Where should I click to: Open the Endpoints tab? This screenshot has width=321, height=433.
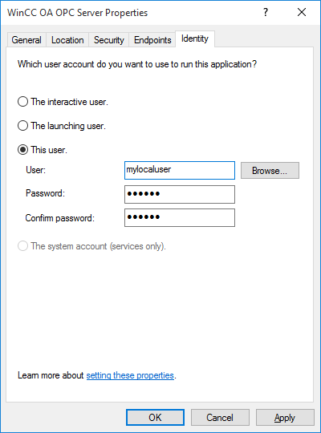(x=152, y=40)
